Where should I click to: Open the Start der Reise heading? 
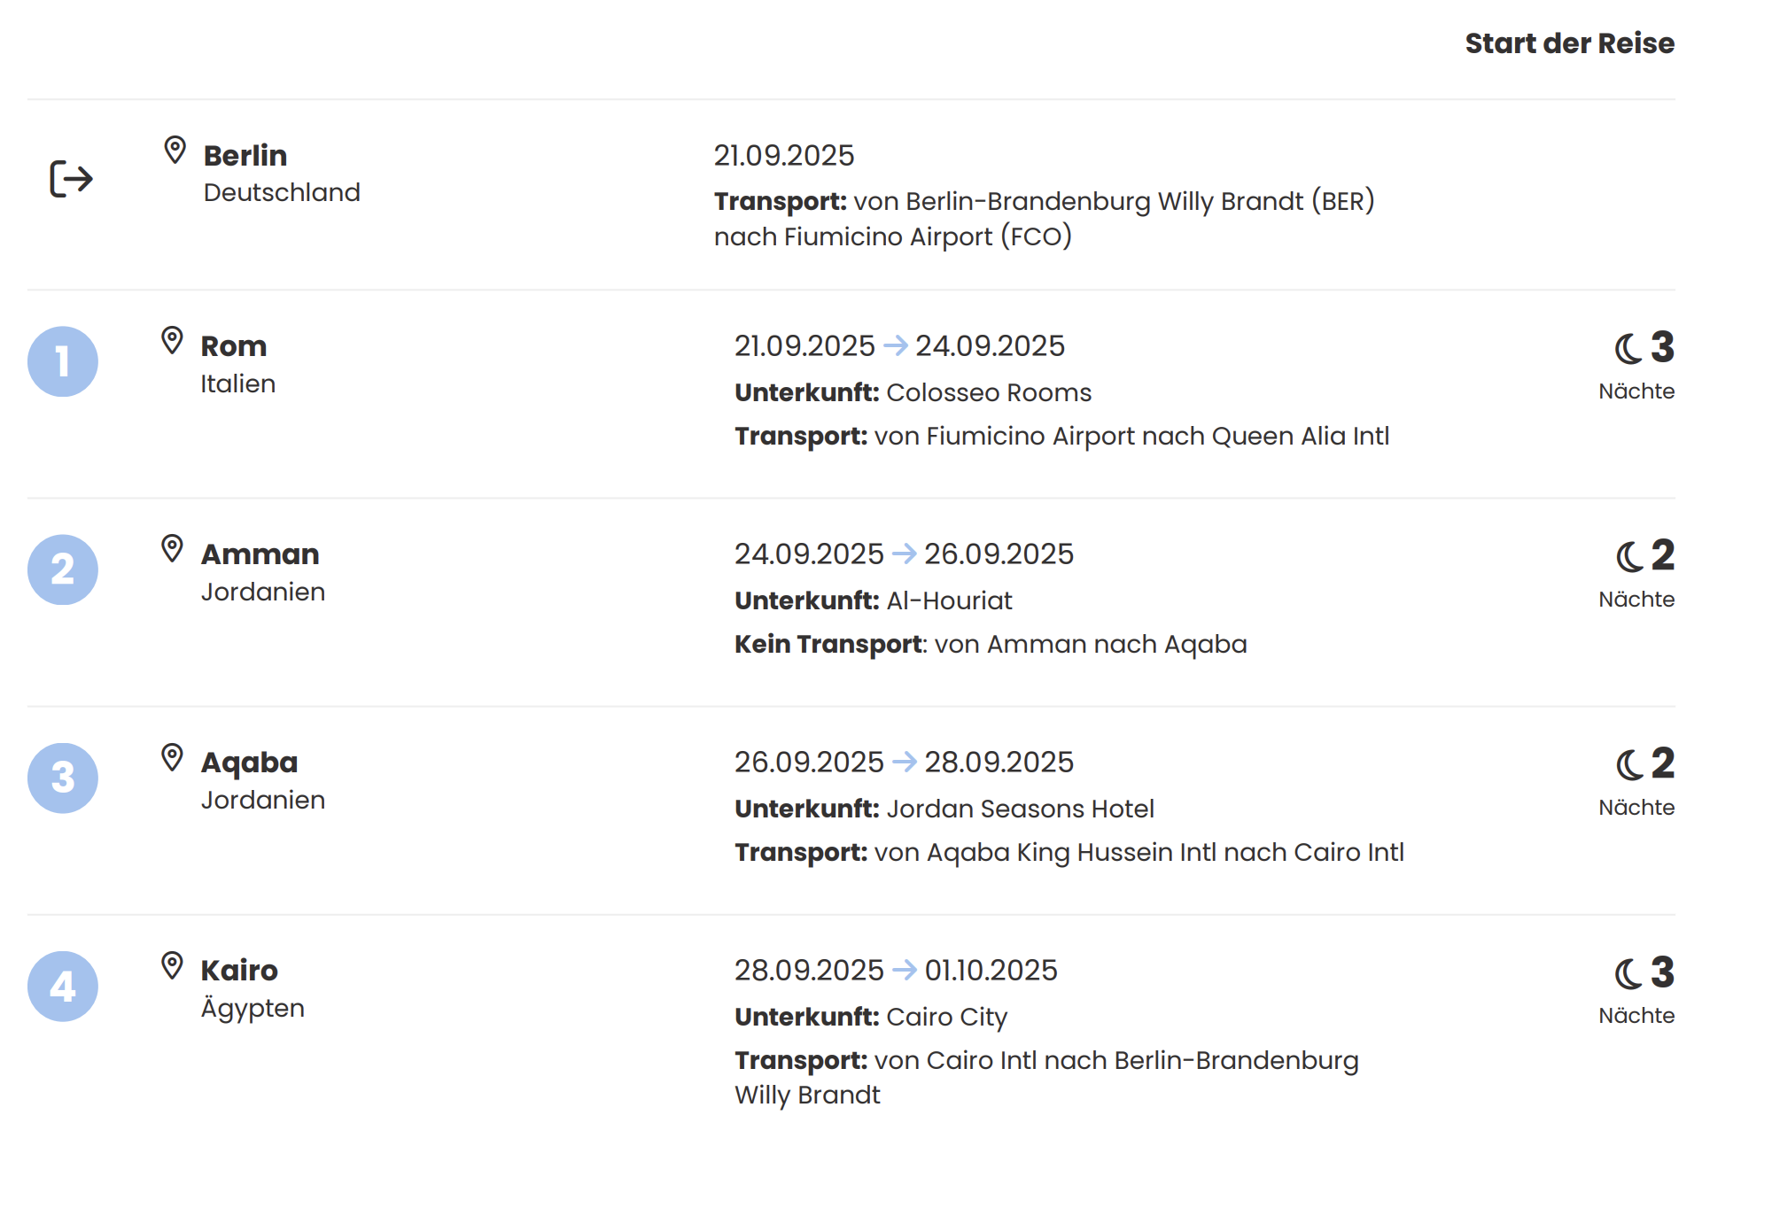click(x=1569, y=43)
